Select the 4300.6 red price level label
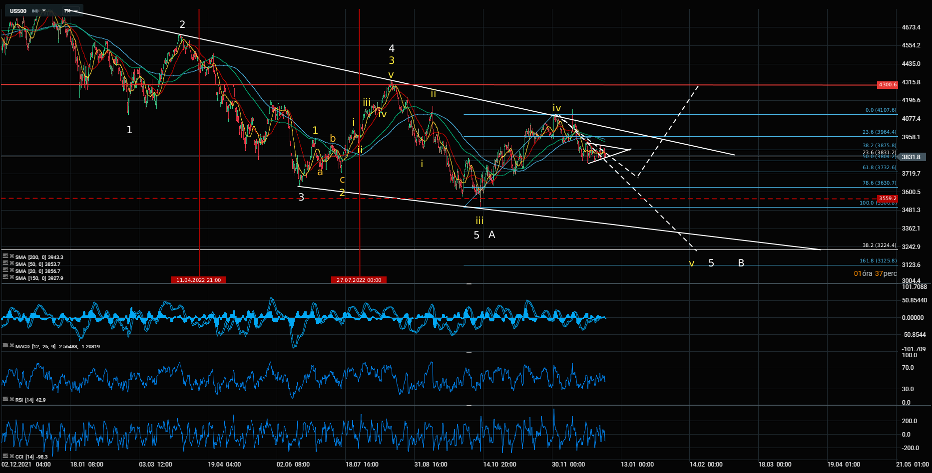 887,85
